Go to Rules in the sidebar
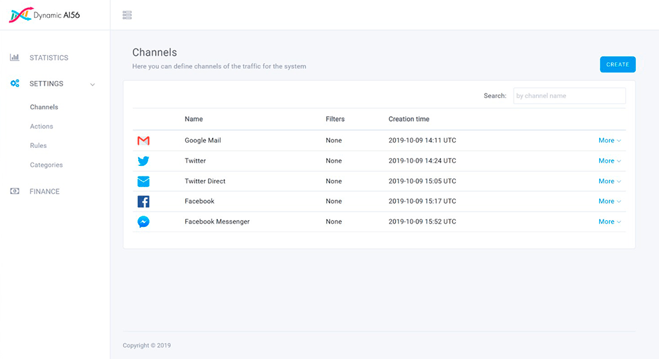Image resolution: width=659 pixels, height=359 pixels. pos(39,145)
